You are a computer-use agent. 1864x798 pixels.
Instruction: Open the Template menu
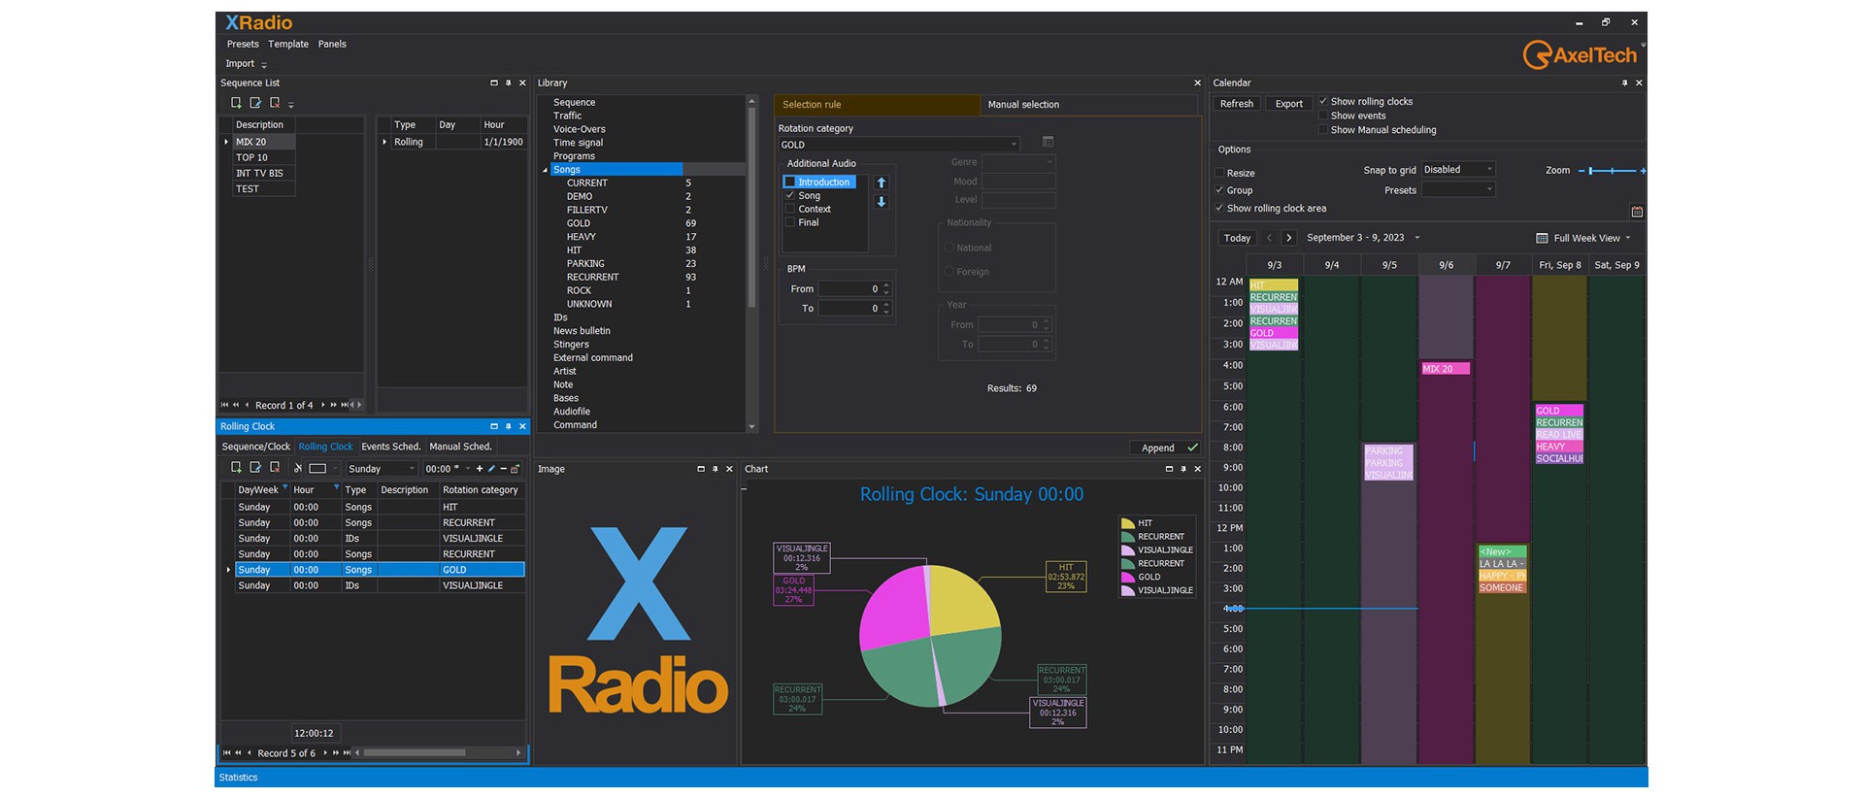tap(288, 44)
